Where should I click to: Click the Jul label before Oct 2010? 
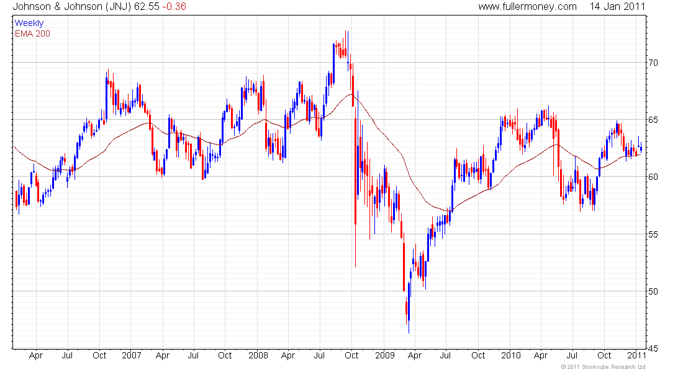(572, 355)
